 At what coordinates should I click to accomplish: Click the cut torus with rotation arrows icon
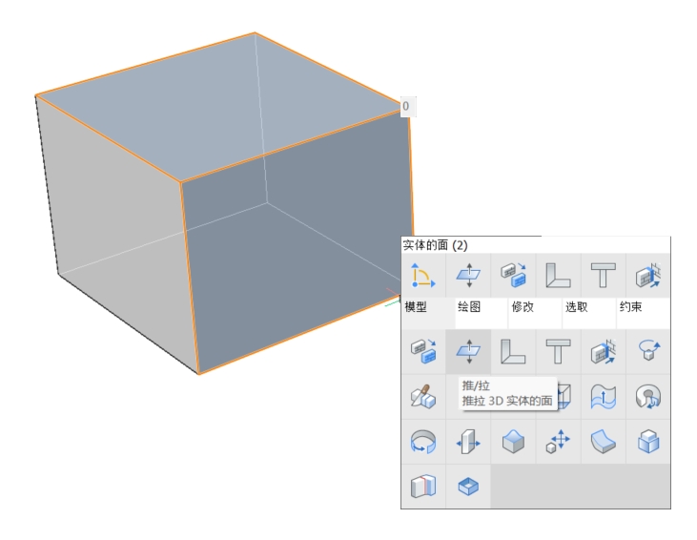click(x=648, y=396)
